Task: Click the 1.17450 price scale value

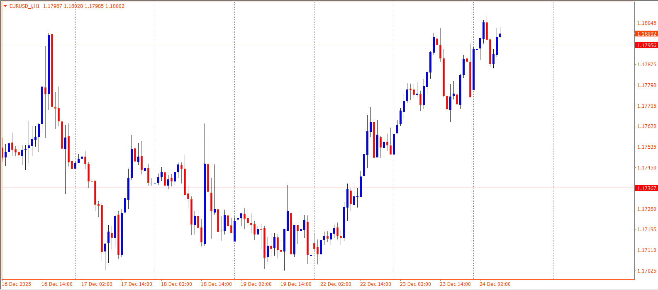Action: click(647, 167)
